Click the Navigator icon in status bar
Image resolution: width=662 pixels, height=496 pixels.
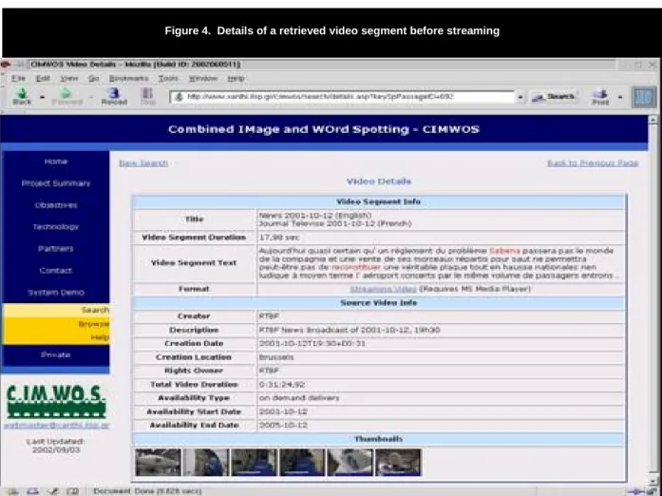tap(12, 491)
